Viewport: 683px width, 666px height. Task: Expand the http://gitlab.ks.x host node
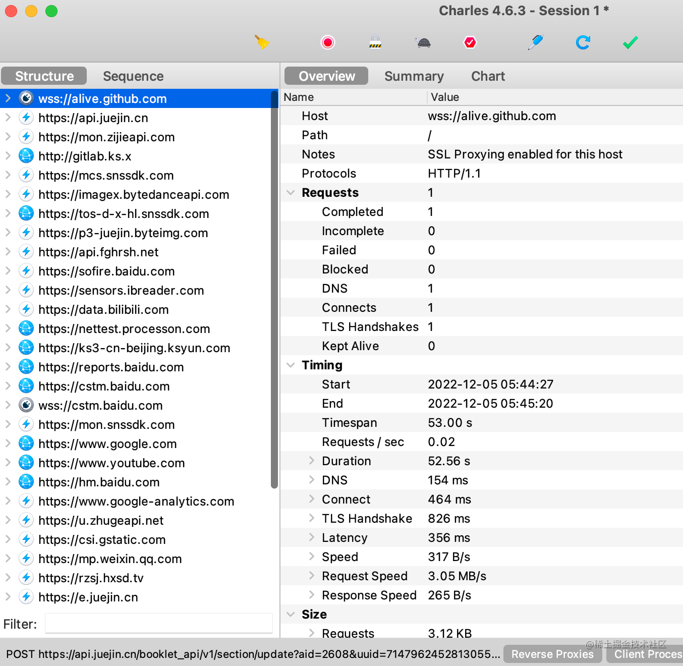(8, 156)
